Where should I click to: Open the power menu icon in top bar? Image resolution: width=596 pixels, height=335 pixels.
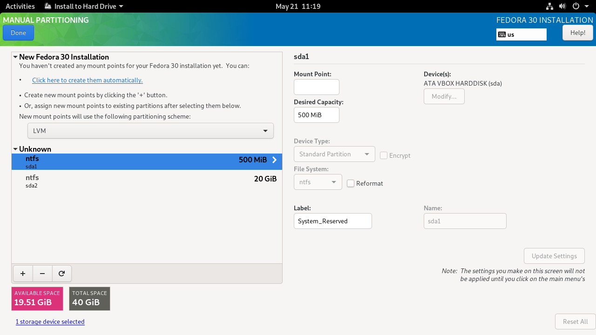pyautogui.click(x=576, y=7)
